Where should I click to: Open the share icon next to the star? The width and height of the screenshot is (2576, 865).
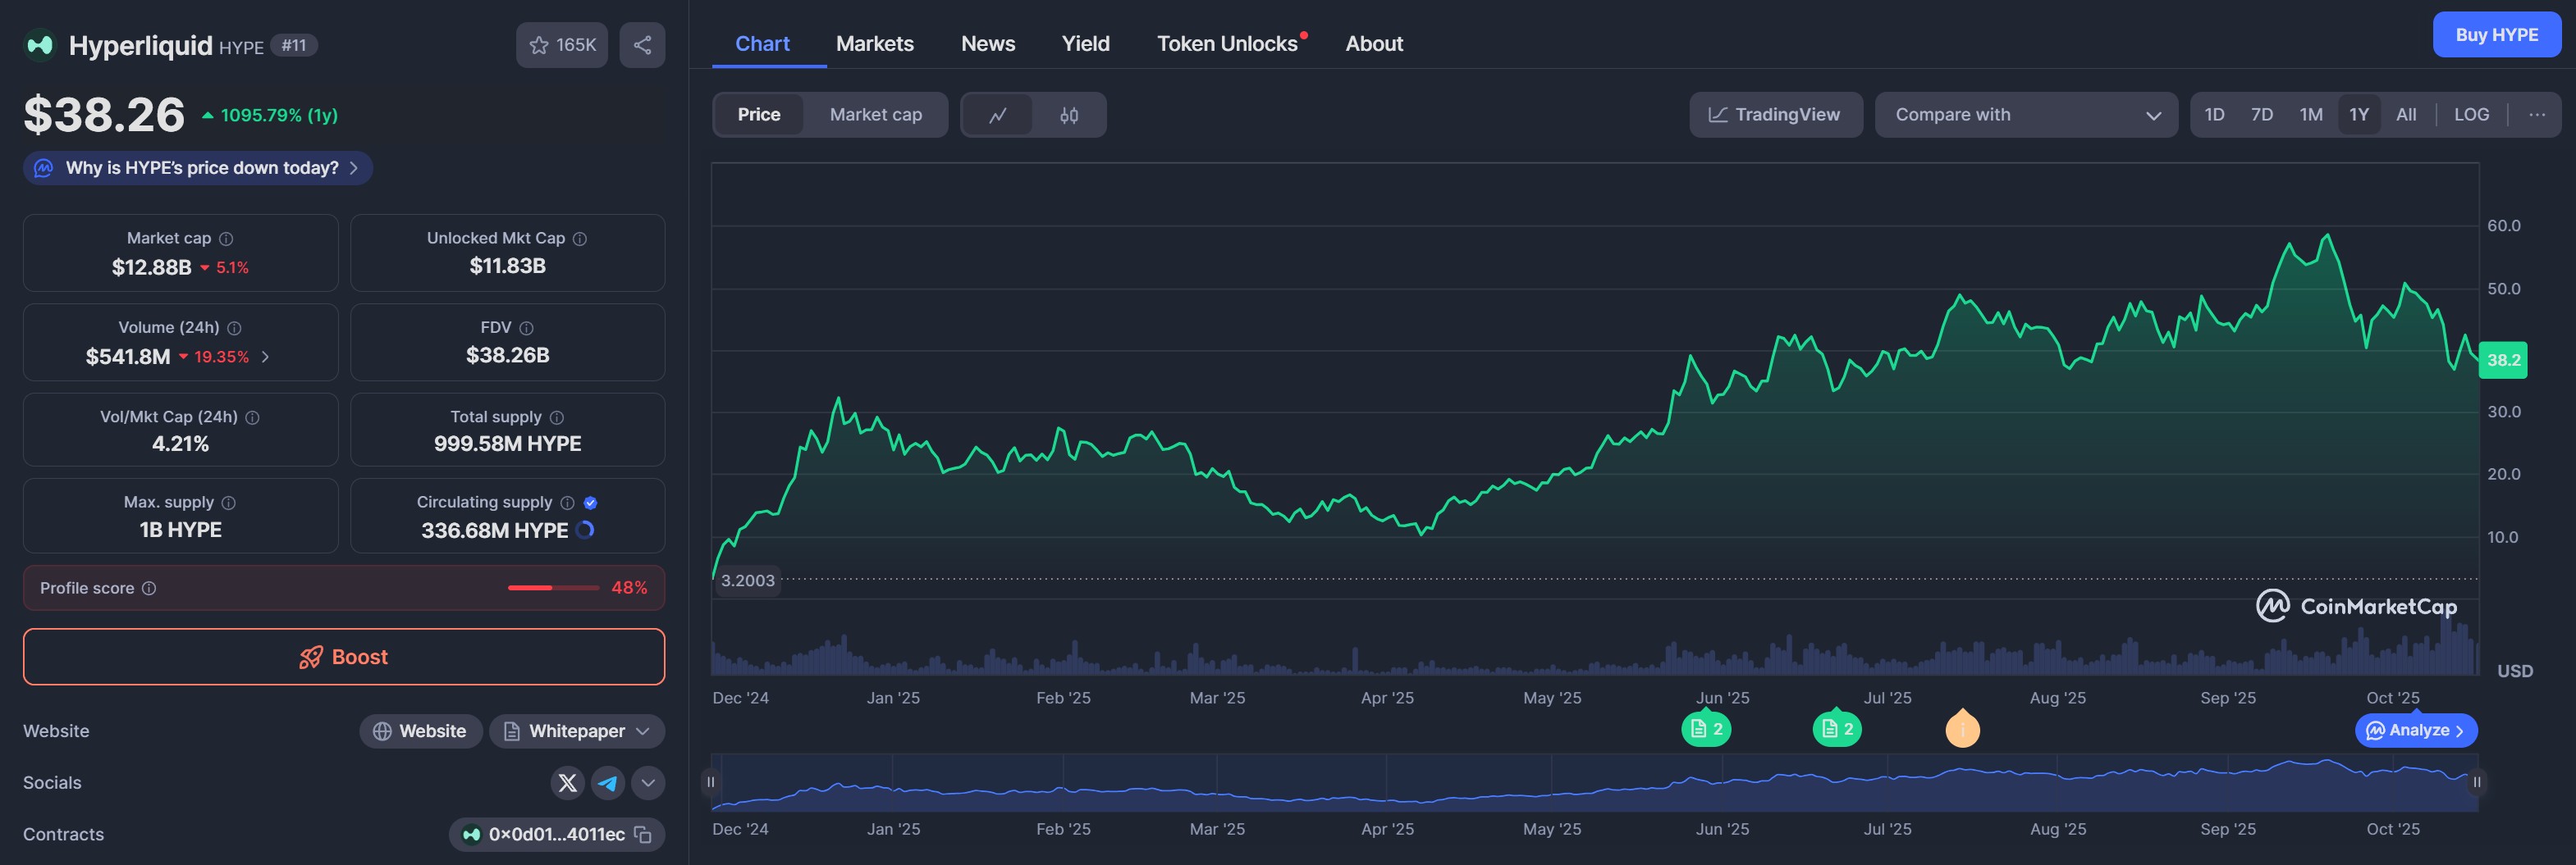tap(642, 45)
